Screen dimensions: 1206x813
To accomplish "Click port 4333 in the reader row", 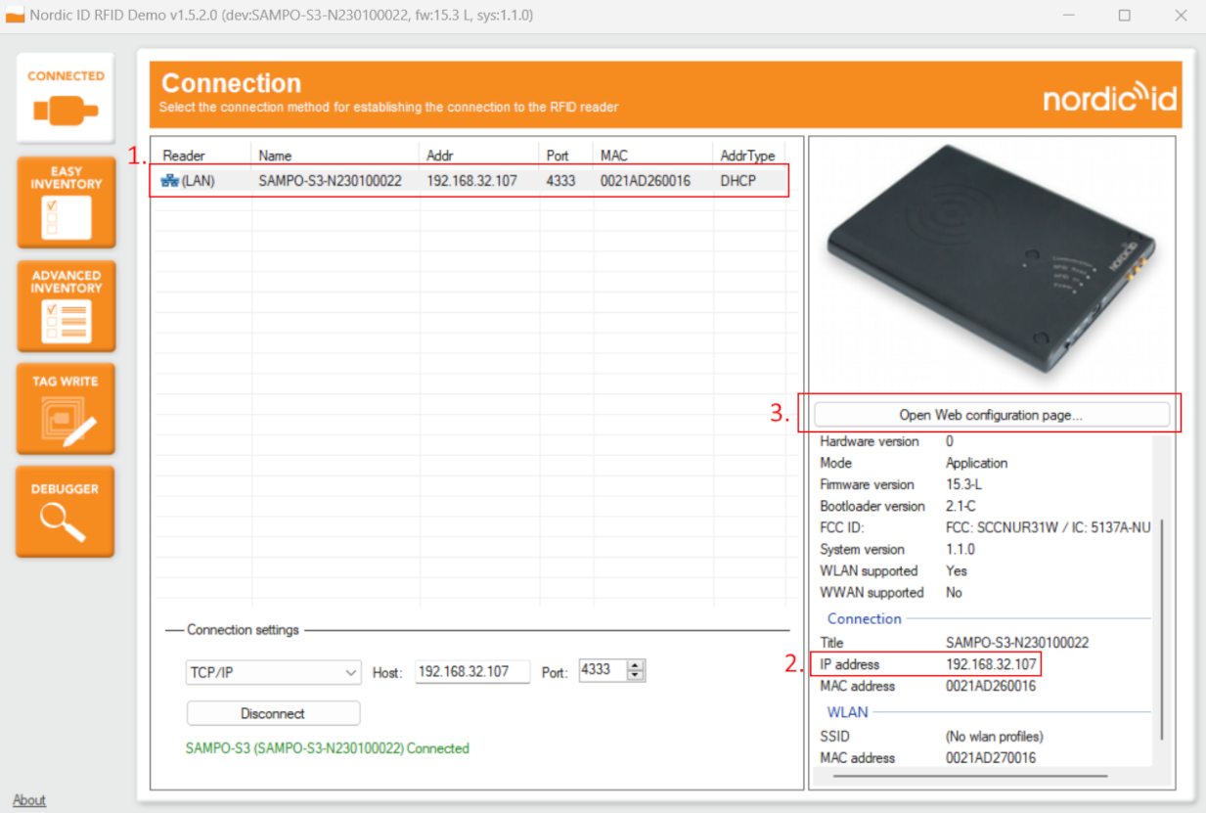I will click(x=560, y=181).
